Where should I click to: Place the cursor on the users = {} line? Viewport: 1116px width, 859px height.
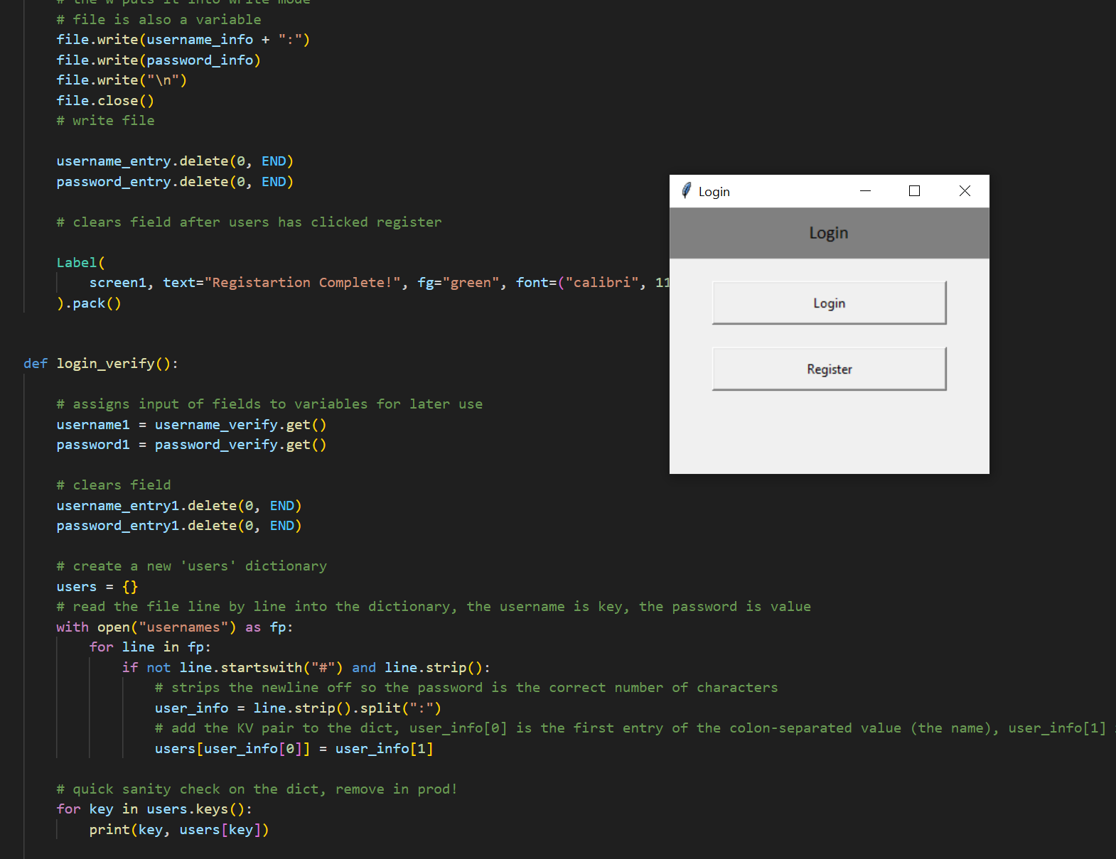[x=97, y=587]
